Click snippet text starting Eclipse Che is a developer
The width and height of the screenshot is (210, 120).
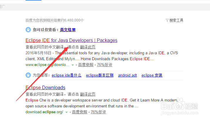pos(102,103)
